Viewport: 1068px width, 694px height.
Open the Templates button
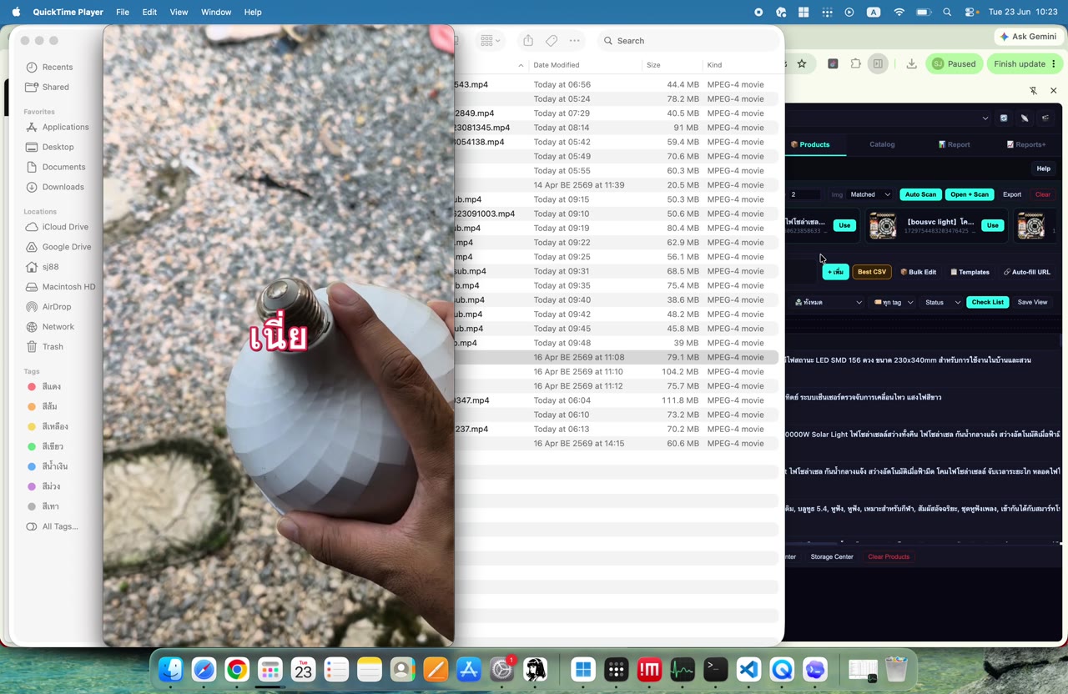pos(970,272)
